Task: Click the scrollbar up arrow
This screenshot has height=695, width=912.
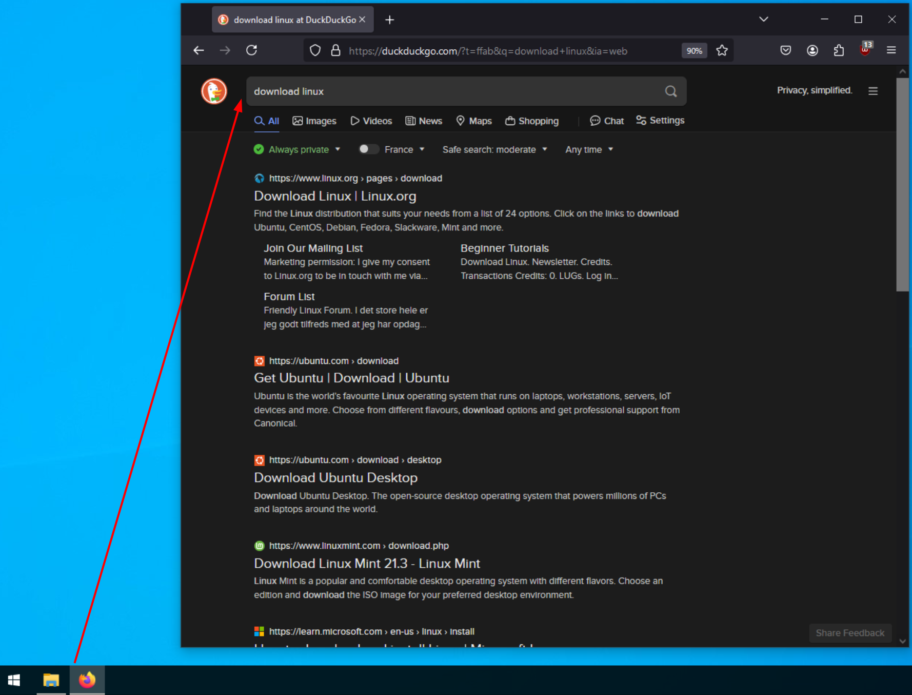Action: click(902, 71)
